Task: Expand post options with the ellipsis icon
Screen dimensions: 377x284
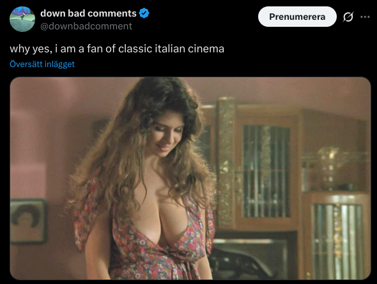Action: pyautogui.click(x=365, y=17)
